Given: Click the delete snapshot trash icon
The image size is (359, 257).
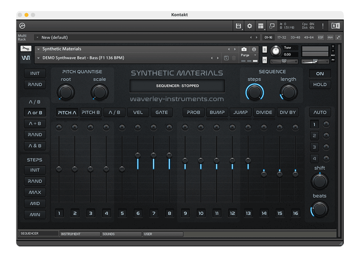Looking at the screenshot, I should tap(234, 58).
